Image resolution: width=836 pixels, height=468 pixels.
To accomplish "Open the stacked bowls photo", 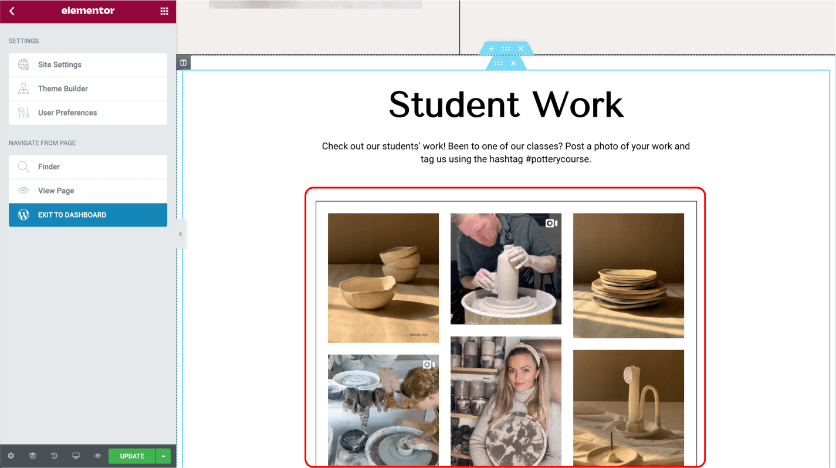I will coord(383,278).
